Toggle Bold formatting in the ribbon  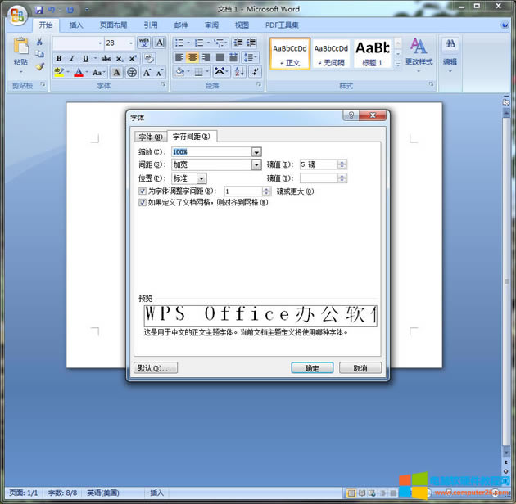[x=59, y=58]
